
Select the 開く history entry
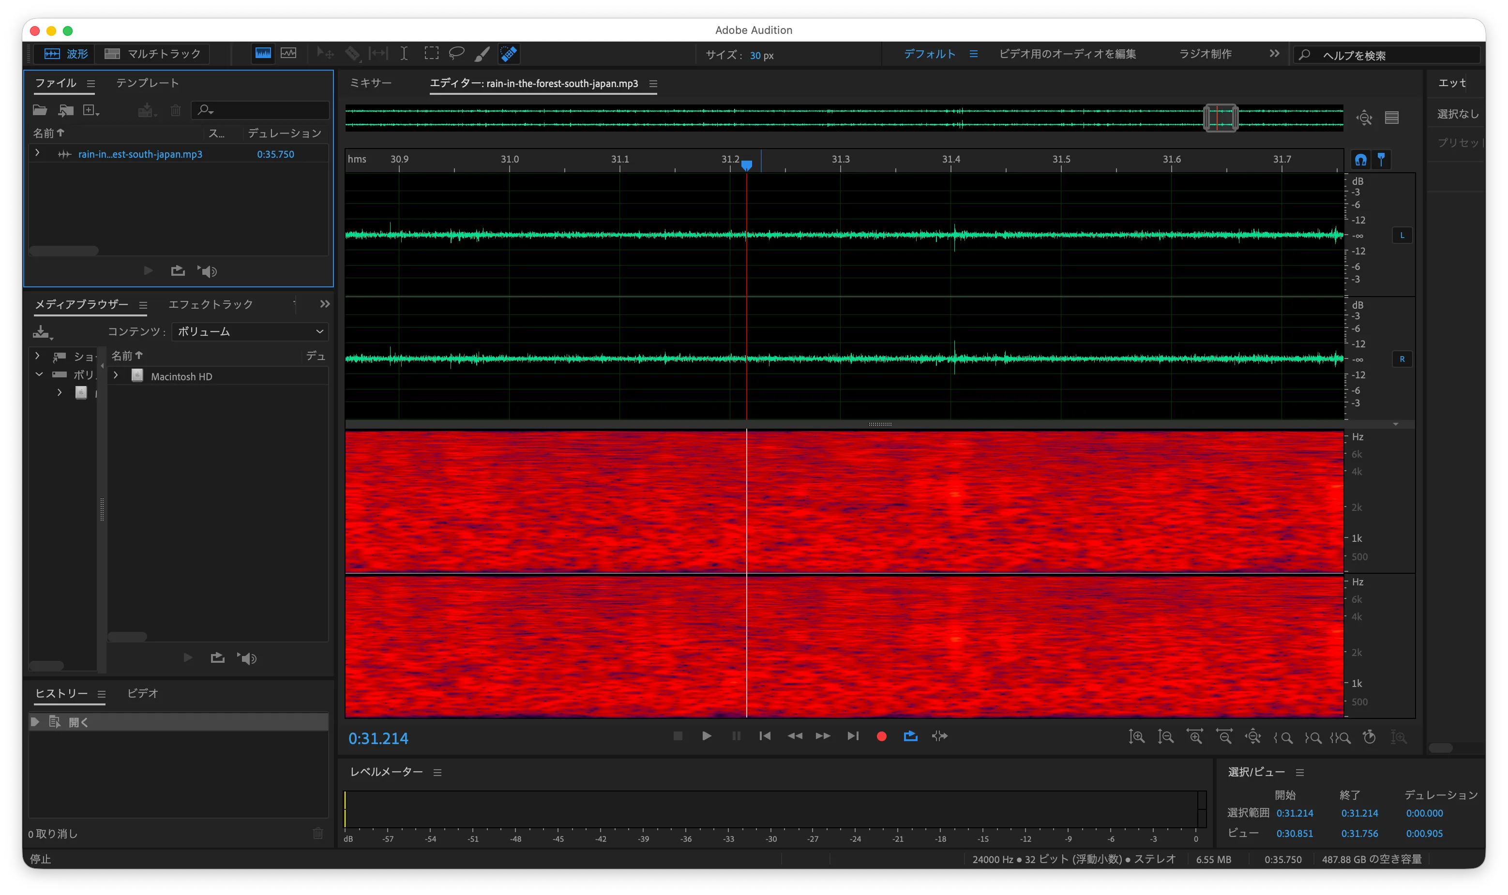[179, 721]
